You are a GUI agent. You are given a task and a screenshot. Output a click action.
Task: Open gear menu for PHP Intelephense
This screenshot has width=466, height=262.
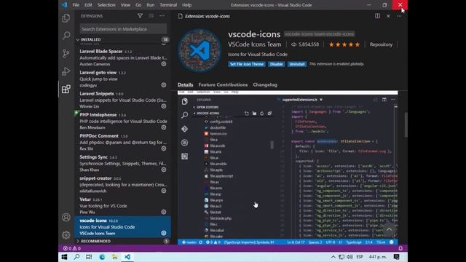click(164, 127)
